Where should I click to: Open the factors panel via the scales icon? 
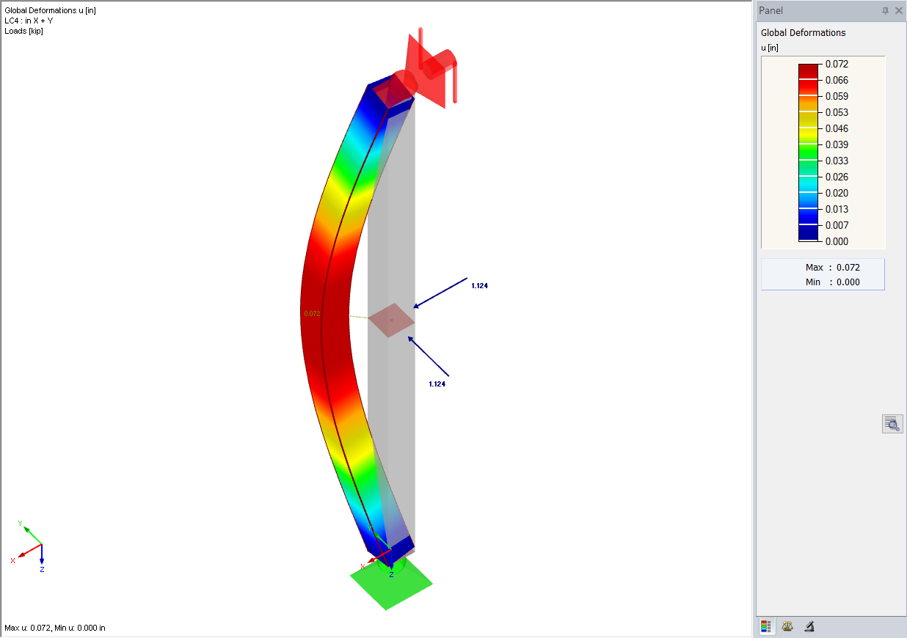[x=787, y=626]
